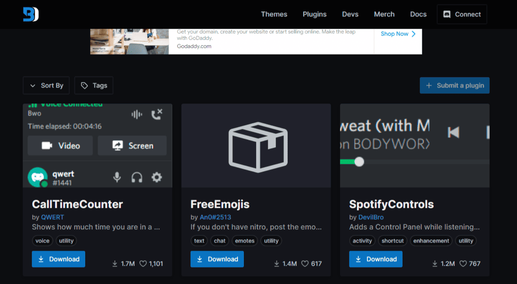Open the user settings gear icon

tap(157, 177)
